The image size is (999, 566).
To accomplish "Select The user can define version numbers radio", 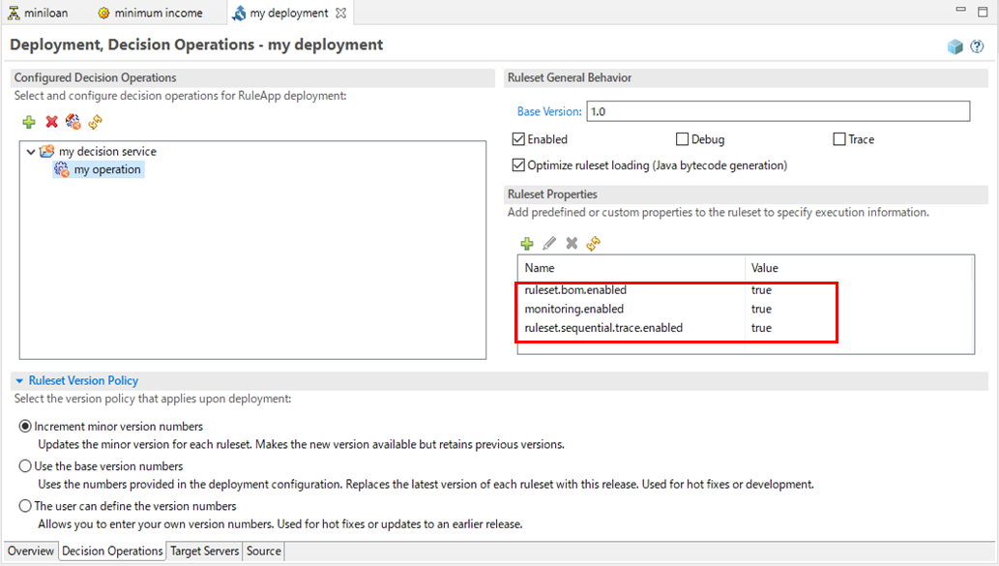I will pos(25,505).
